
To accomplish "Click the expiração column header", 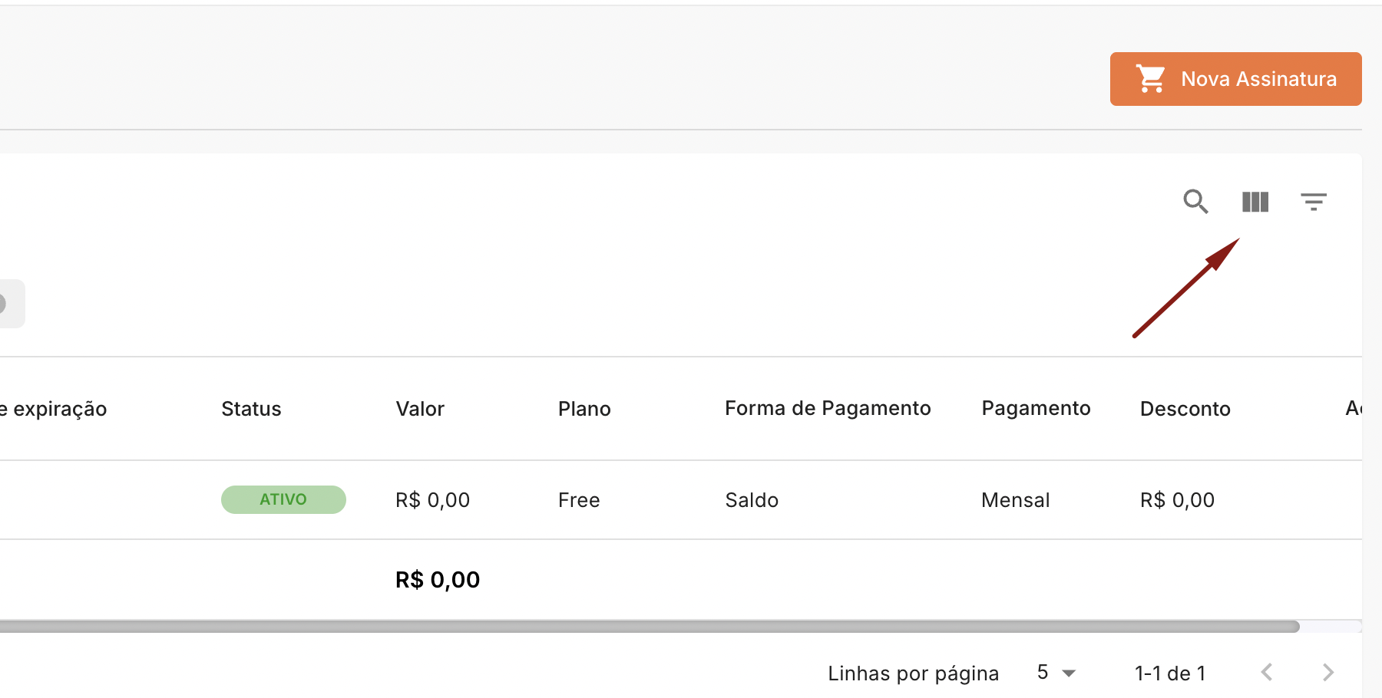I will [x=58, y=409].
